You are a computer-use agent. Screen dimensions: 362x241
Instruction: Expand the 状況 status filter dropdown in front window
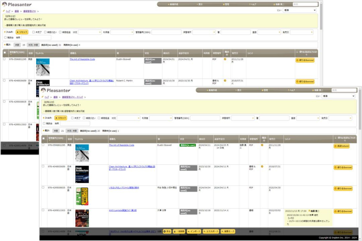point(129,118)
